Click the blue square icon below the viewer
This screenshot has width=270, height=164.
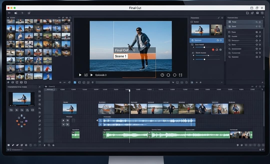pos(75,82)
